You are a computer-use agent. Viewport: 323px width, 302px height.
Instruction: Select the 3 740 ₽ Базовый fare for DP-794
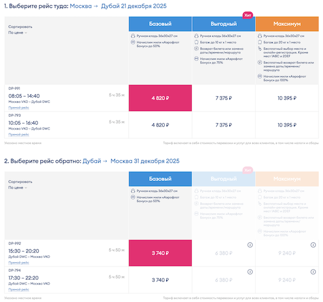(x=160, y=280)
